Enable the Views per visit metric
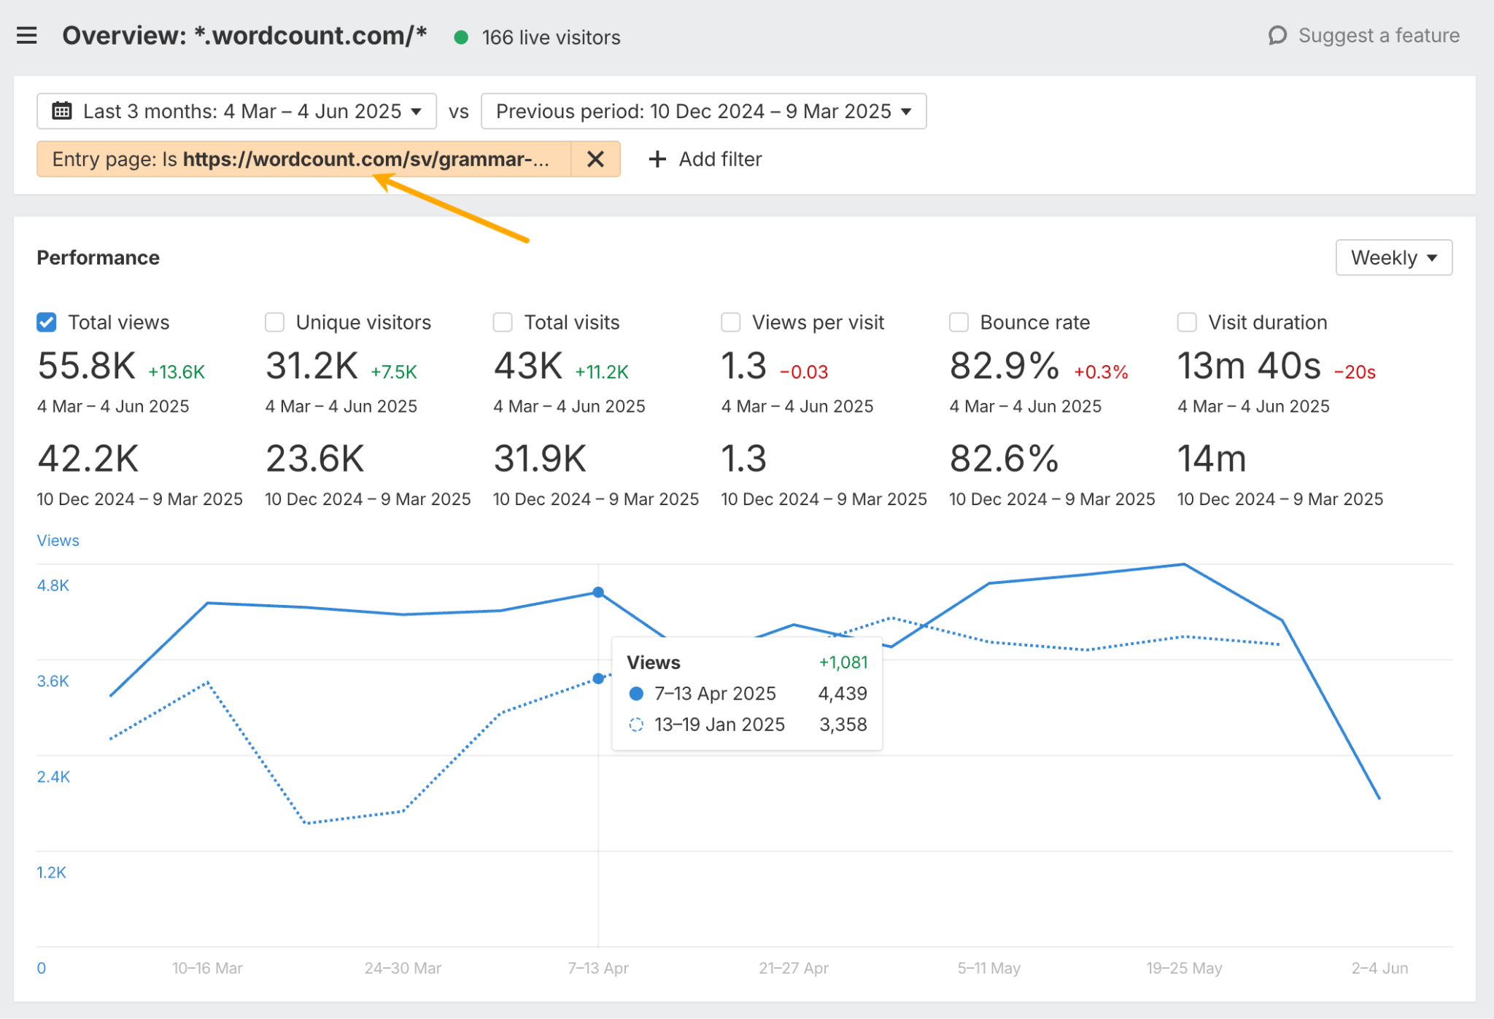This screenshot has height=1019, width=1494. 730,321
